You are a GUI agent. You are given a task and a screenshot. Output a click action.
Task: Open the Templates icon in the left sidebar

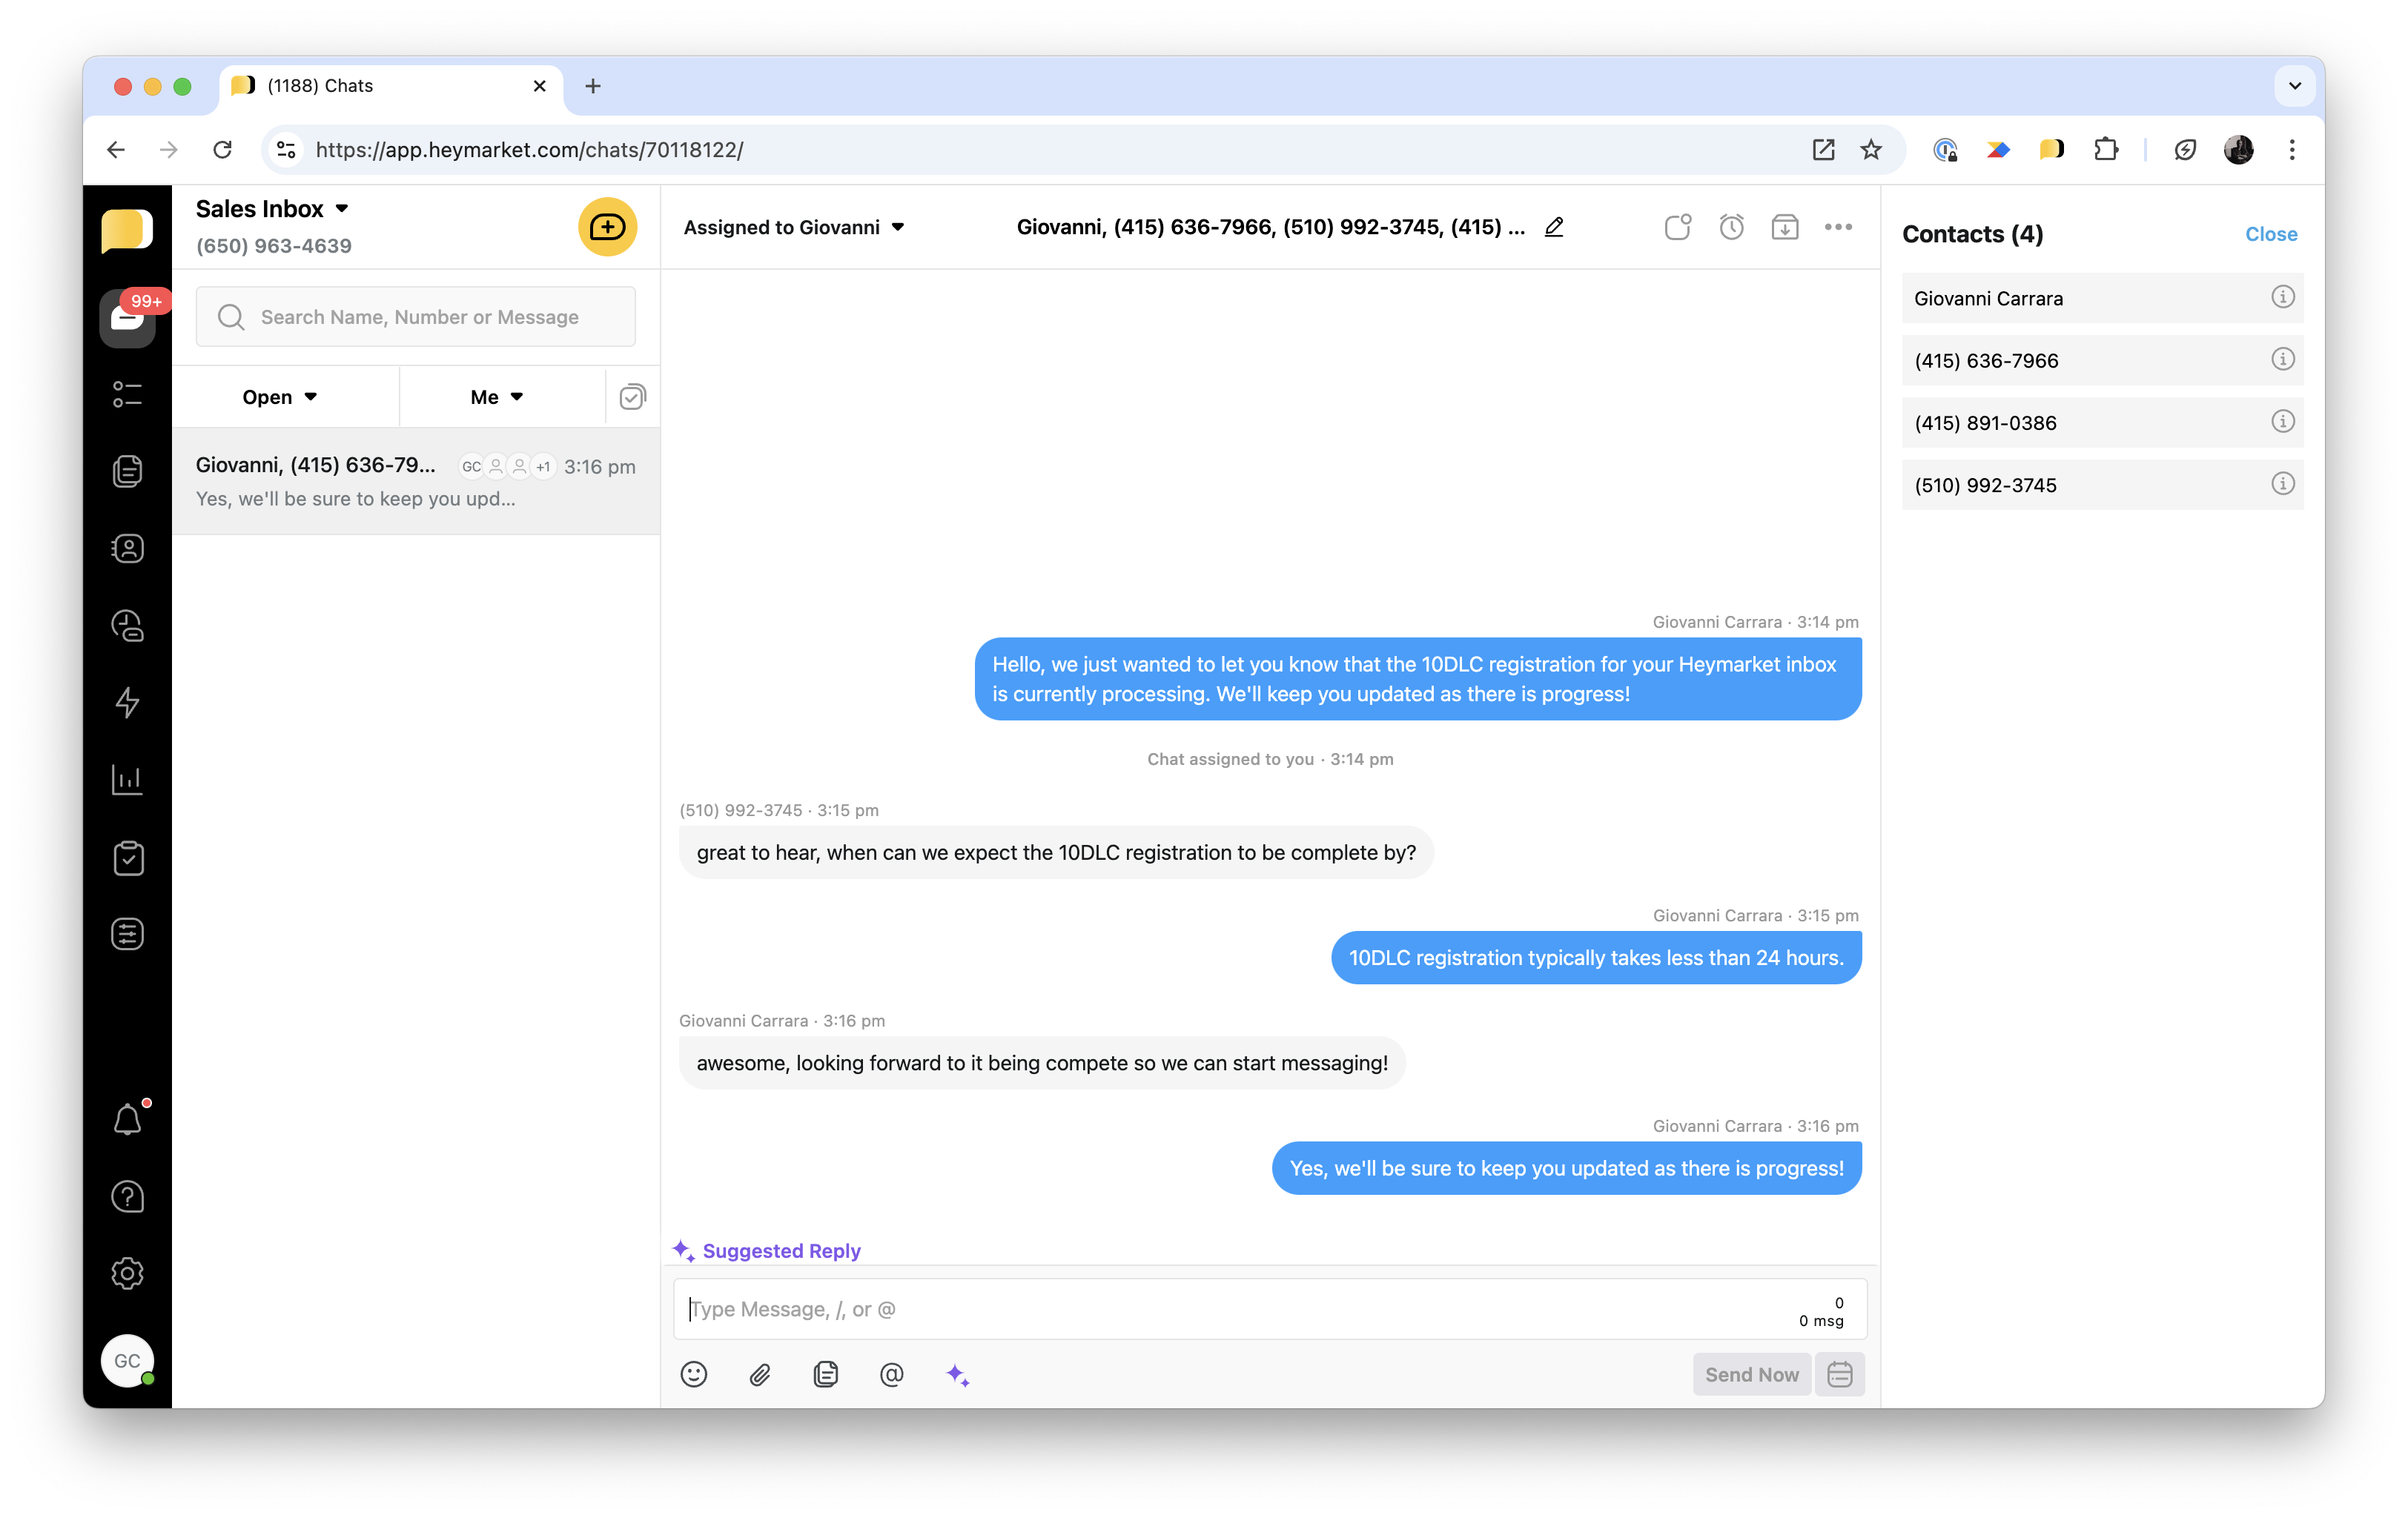128,471
